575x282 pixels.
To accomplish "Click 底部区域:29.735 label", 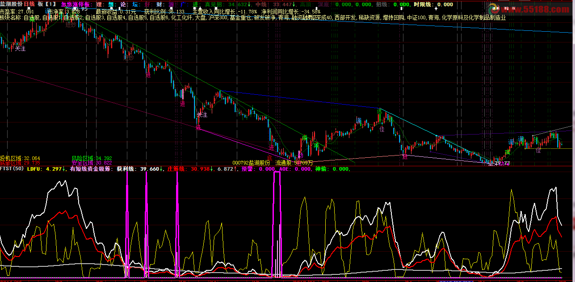I will click(x=20, y=163).
